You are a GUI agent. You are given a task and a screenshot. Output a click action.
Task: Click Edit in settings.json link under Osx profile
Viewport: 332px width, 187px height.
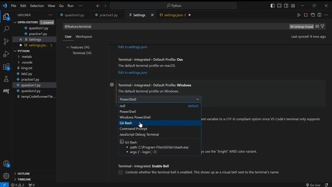coord(133,73)
